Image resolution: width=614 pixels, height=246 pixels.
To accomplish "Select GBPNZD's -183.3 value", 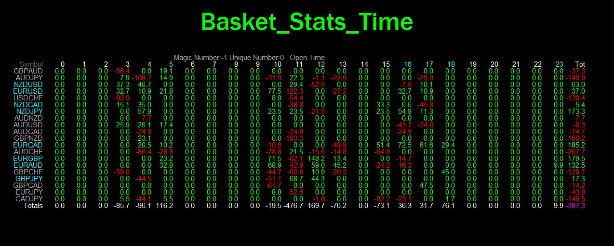I will pyautogui.click(x=294, y=138).
